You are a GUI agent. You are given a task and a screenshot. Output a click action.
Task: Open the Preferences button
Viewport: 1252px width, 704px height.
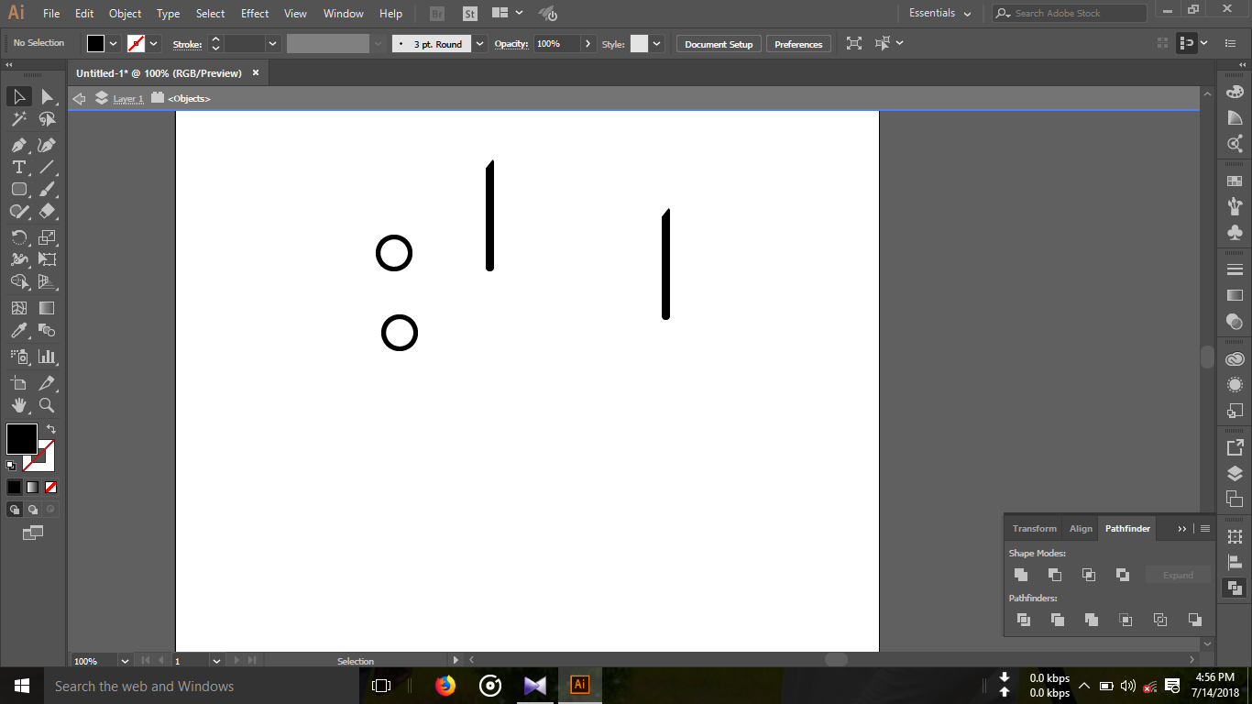[798, 43]
